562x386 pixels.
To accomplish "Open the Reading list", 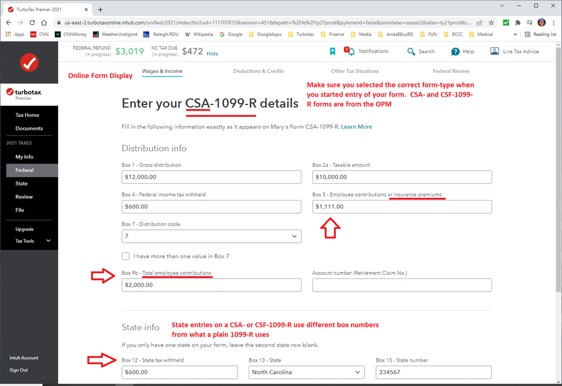I will (x=541, y=34).
